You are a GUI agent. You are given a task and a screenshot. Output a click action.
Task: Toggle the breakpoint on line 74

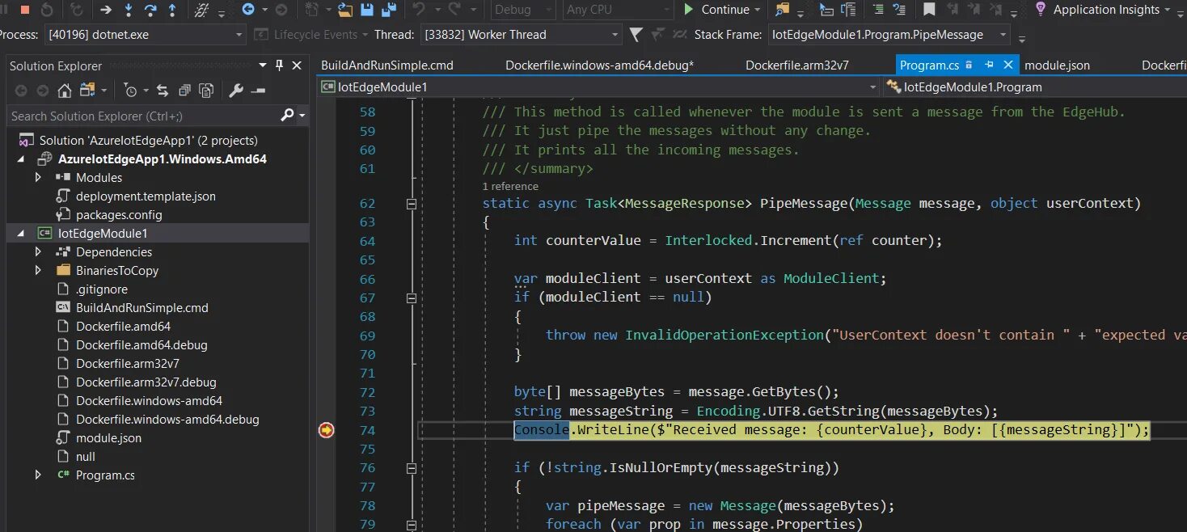[x=327, y=429]
